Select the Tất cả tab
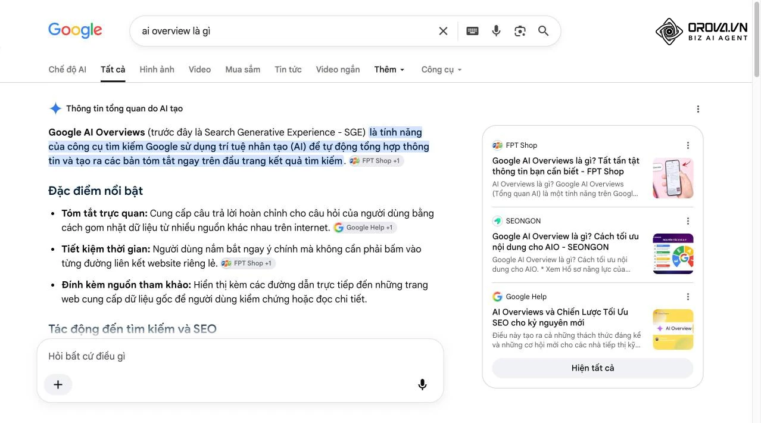Screen dimensions: 761x423 113,69
